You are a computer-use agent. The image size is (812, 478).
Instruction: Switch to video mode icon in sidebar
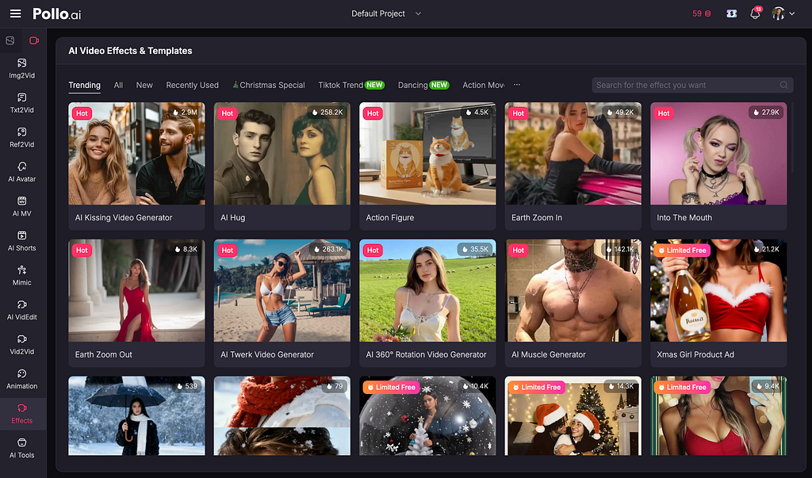tap(33, 40)
